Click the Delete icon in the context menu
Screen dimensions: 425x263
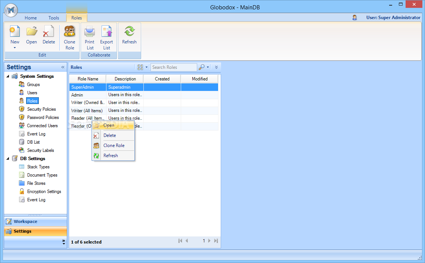[x=96, y=135]
